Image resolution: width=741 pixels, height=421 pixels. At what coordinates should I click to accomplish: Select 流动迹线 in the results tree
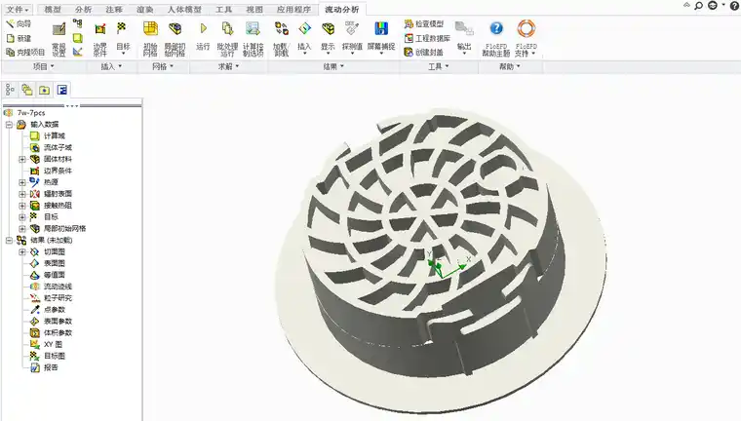point(57,287)
